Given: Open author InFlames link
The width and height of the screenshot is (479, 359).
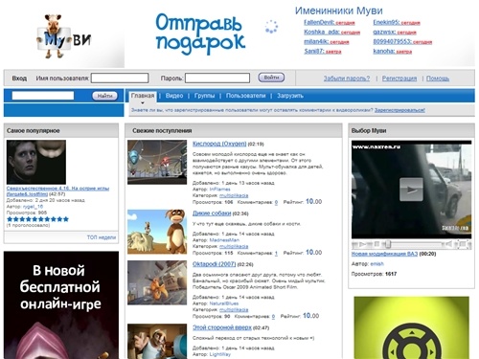Looking at the screenshot, I should point(219,190).
